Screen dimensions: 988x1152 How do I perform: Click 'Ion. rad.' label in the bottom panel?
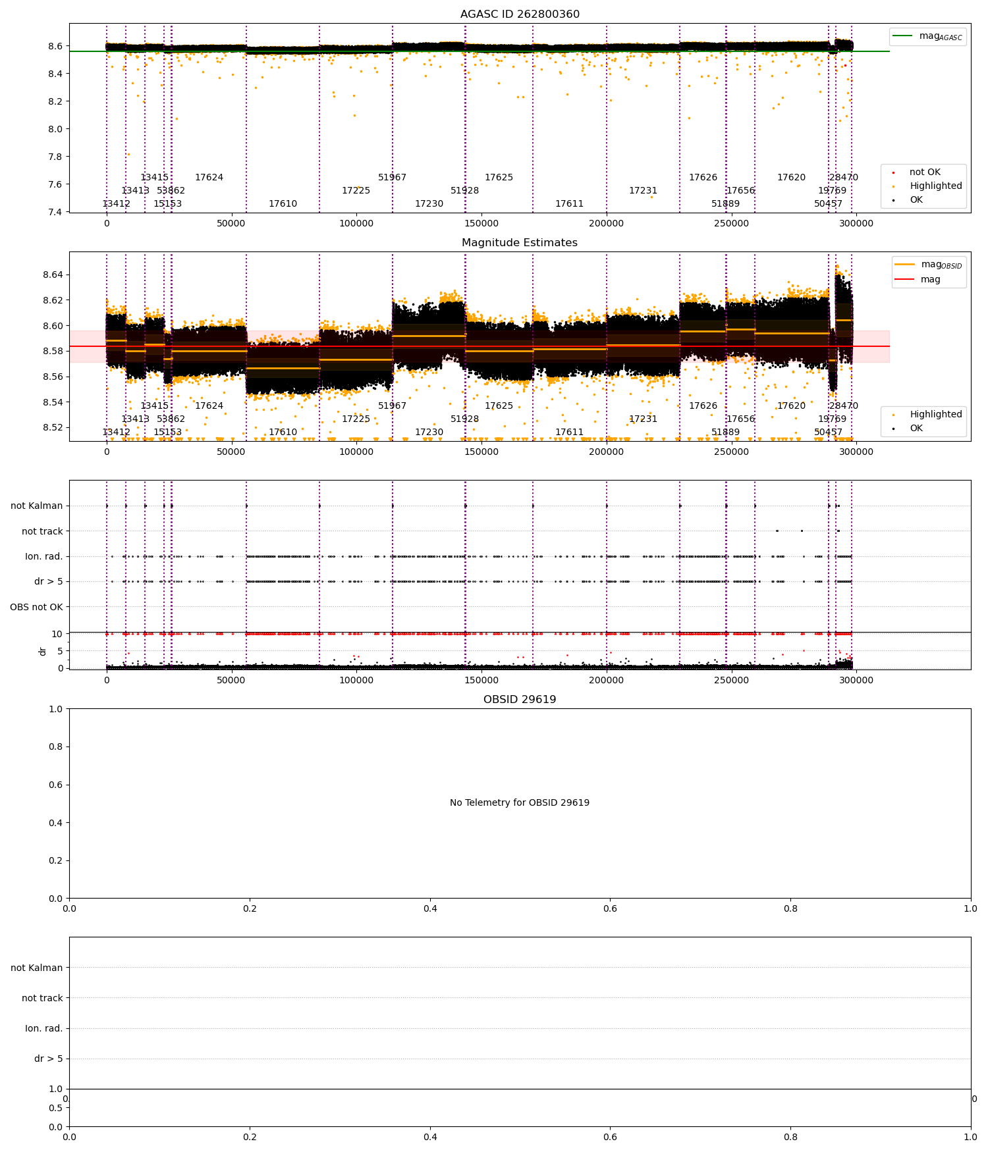tap(44, 1028)
